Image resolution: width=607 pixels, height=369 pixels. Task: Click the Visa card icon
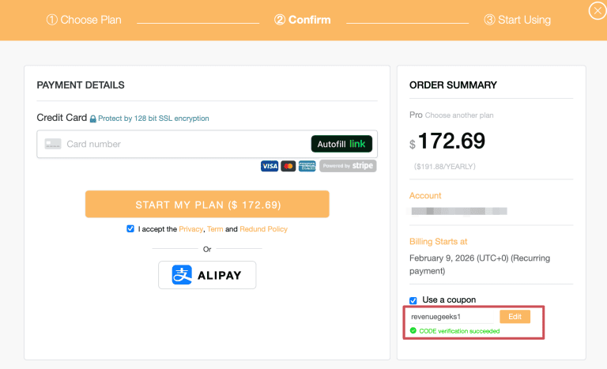(270, 166)
